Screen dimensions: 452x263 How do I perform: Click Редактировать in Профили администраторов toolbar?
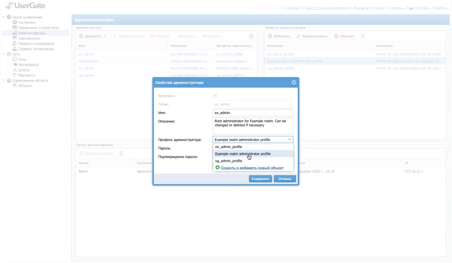click(x=312, y=36)
